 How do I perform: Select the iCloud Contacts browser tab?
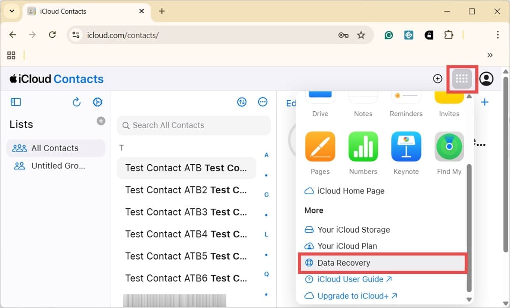click(x=86, y=12)
